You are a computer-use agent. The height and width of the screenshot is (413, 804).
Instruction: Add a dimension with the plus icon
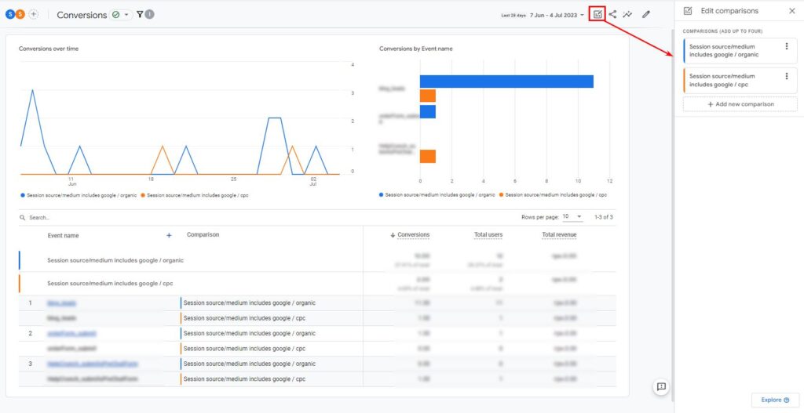coord(170,235)
